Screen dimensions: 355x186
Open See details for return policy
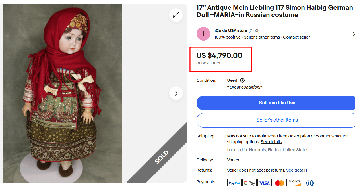[297, 170]
